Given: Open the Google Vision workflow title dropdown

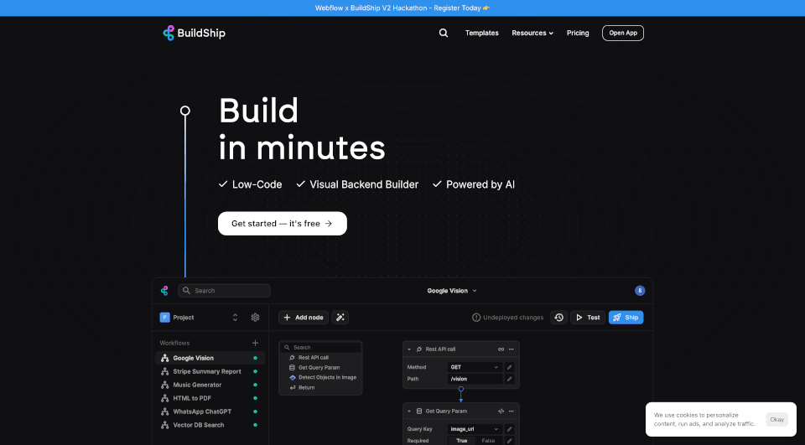Looking at the screenshot, I should tap(452, 291).
